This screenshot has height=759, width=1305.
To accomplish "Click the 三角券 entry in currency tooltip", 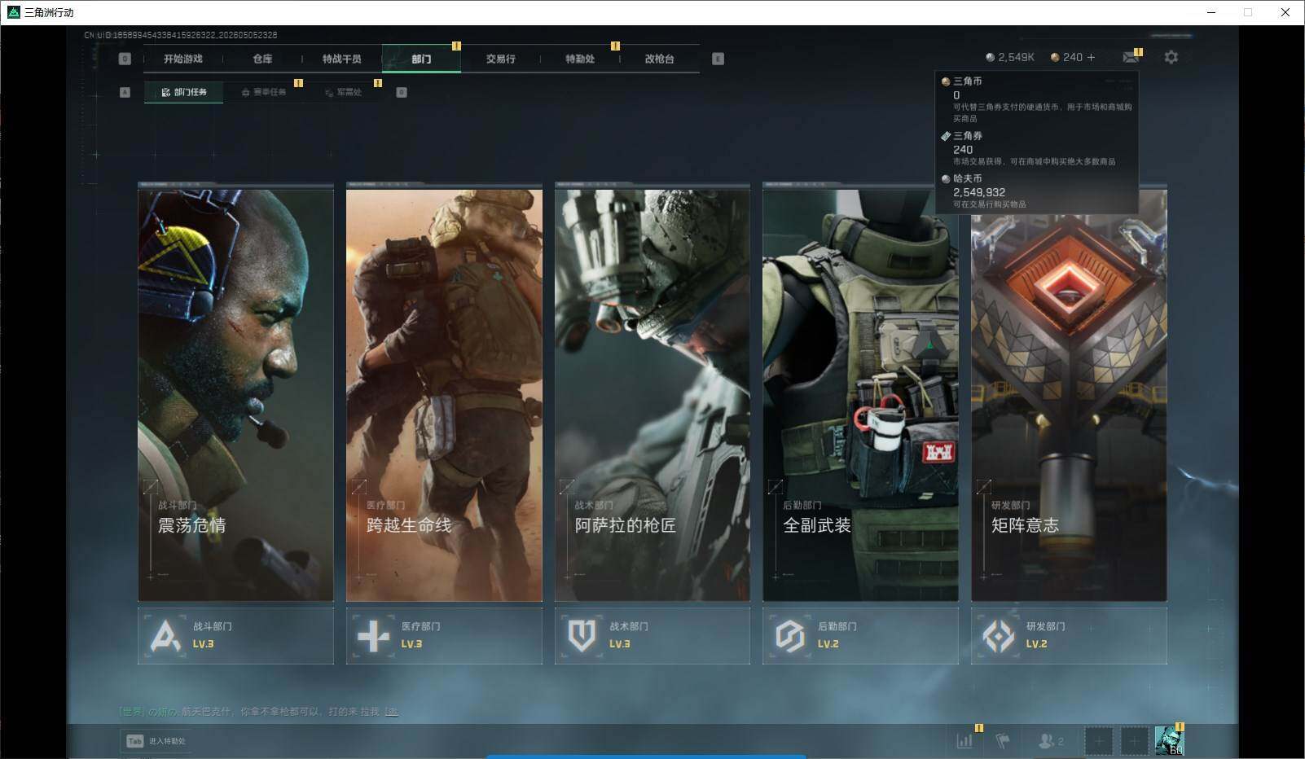I will tap(1036, 148).
